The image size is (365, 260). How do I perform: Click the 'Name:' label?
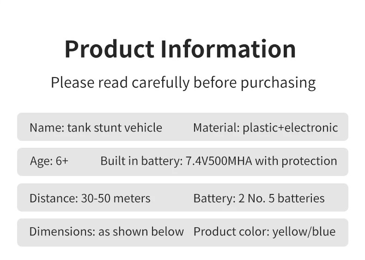(x=47, y=127)
